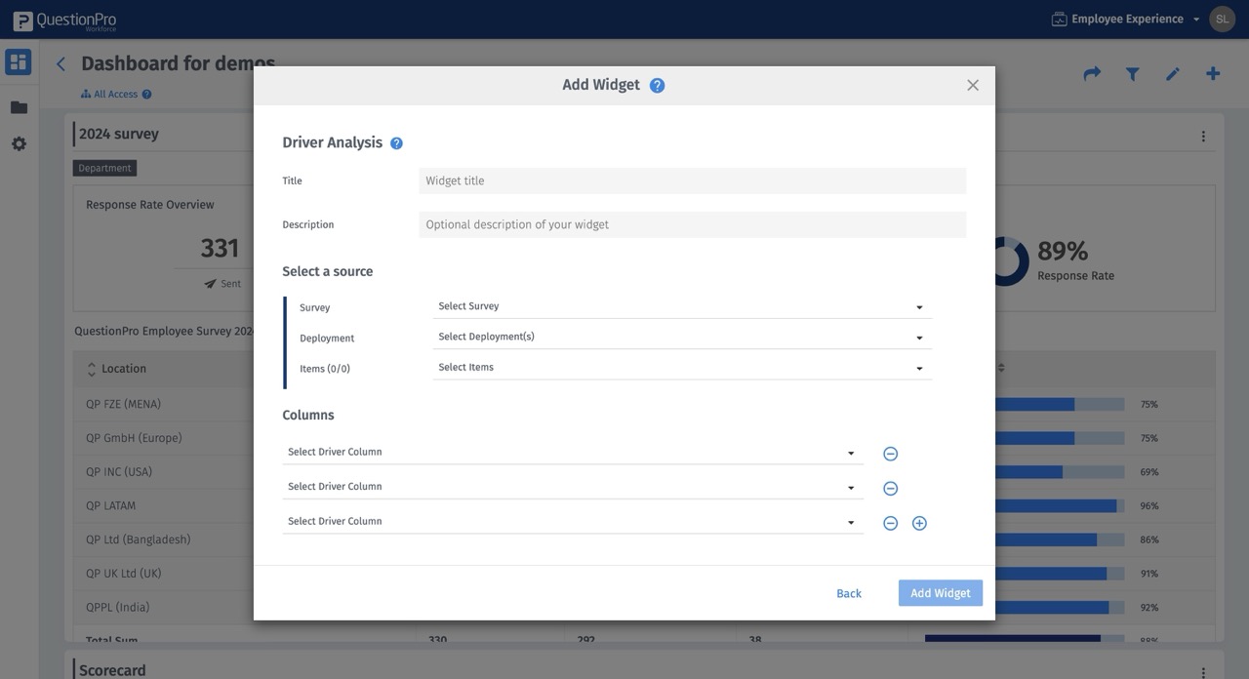
Task: Go back using the dashboard back arrow
Action: tap(60, 64)
